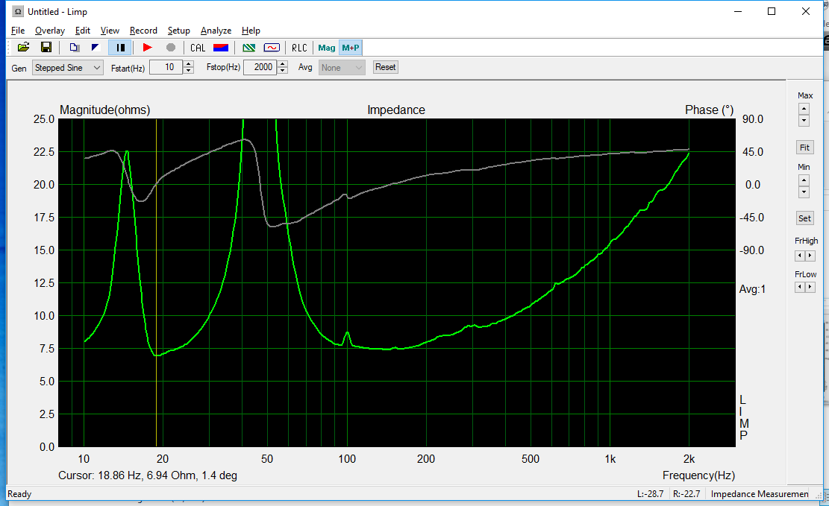Viewport: 829px width, 506px height.
Task: Click the green striped grid icon
Action: (249, 48)
